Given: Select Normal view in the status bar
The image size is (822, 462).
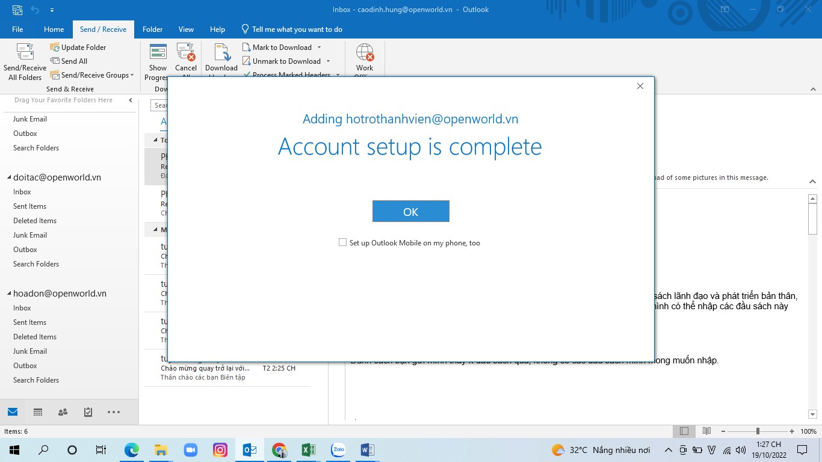Looking at the screenshot, I should tap(684, 431).
